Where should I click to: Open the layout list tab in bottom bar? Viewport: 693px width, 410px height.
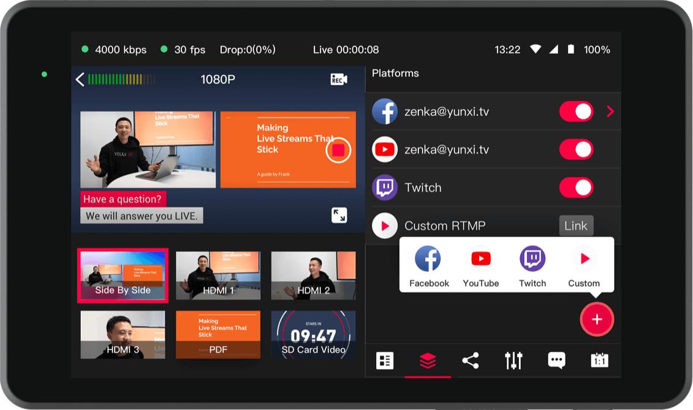(x=385, y=360)
